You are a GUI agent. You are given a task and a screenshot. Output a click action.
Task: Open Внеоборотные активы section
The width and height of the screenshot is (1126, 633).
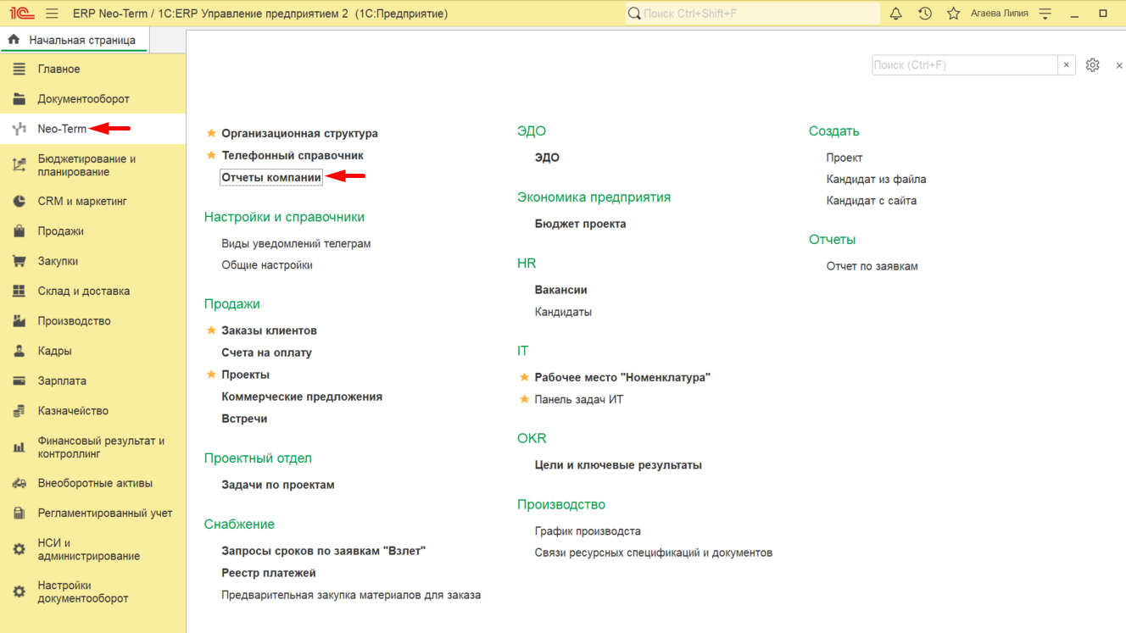[x=92, y=483]
